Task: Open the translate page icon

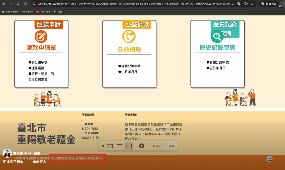Action: click(239, 4)
